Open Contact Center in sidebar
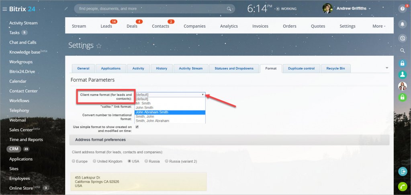Viewport: 411px width, 195px height. click(x=23, y=91)
